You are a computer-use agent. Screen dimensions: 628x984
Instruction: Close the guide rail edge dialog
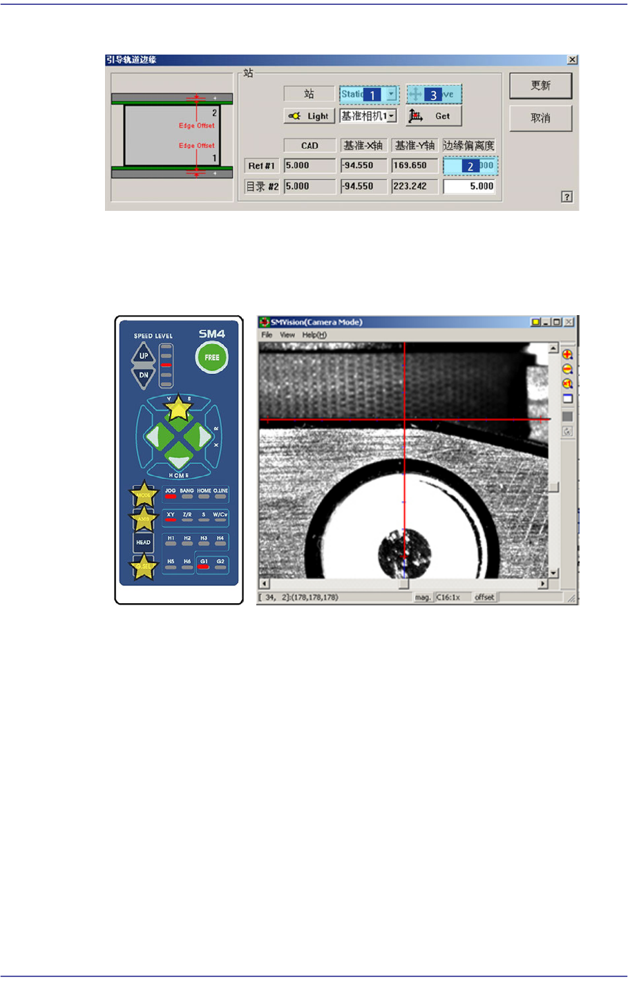click(572, 60)
